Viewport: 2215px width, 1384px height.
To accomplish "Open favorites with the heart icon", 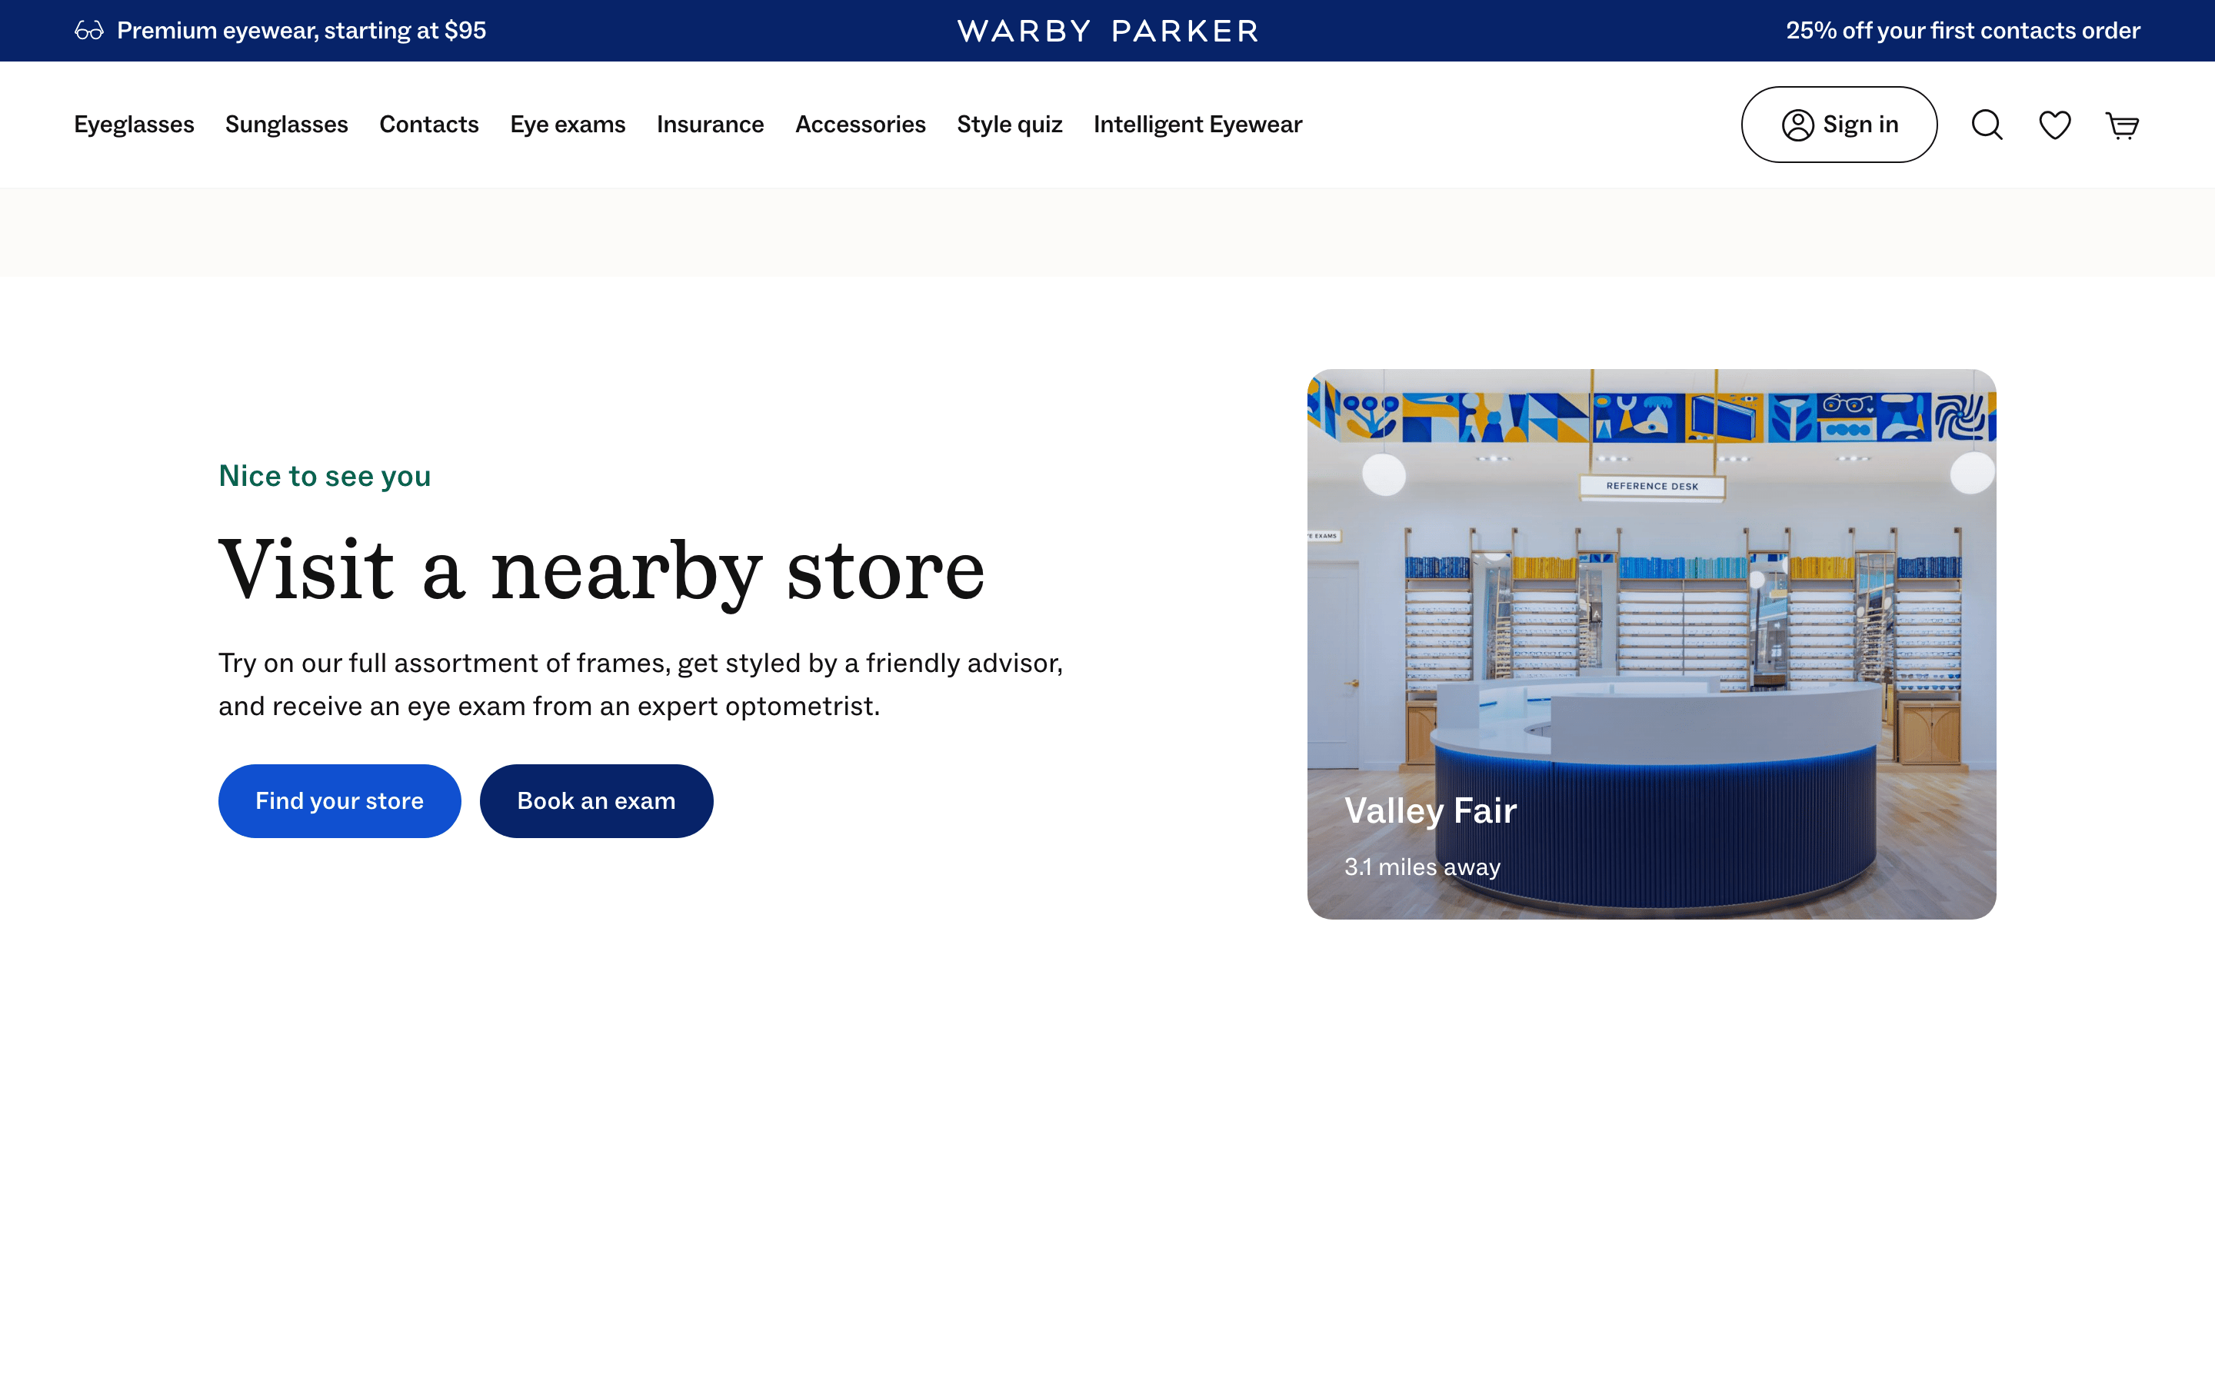I will point(2055,125).
